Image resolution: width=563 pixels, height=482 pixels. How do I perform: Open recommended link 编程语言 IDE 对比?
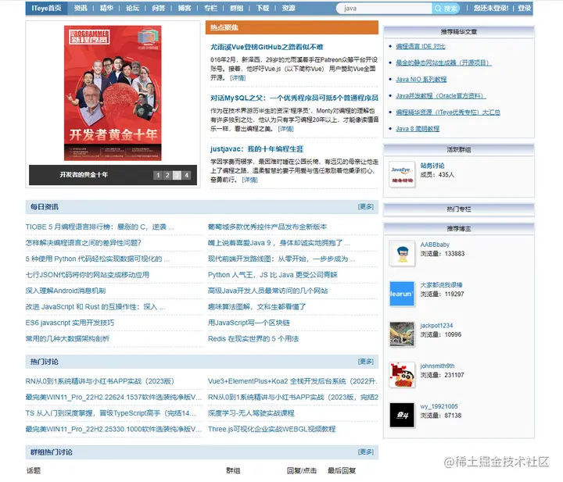[421, 46]
